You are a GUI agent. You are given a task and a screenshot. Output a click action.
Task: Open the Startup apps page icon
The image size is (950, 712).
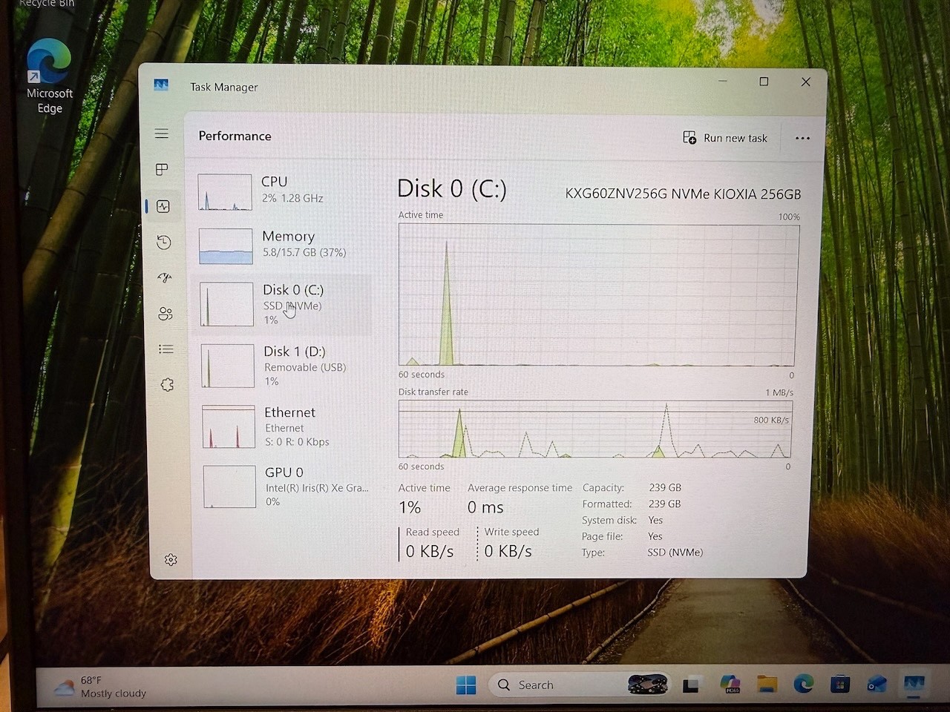tap(165, 277)
